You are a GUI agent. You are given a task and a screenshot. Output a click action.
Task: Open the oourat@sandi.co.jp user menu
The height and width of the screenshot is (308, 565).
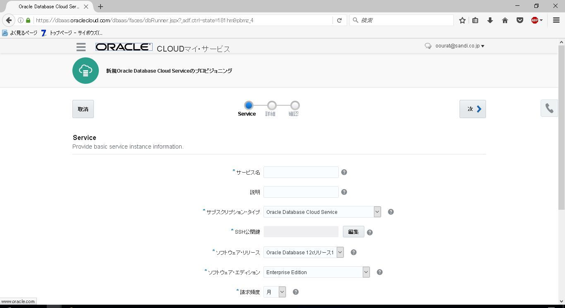(460, 46)
